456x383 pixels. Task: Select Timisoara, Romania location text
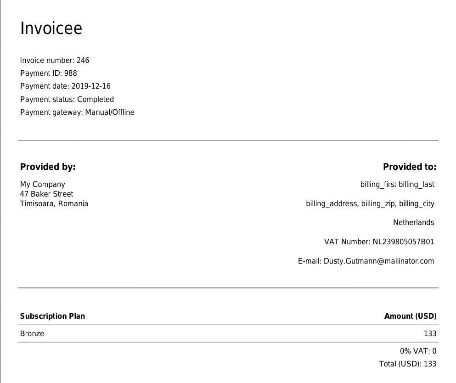point(54,203)
